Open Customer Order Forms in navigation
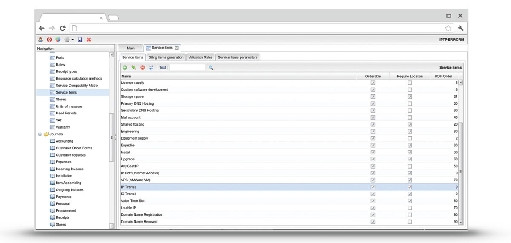This screenshot has width=511, height=243. click(74, 148)
